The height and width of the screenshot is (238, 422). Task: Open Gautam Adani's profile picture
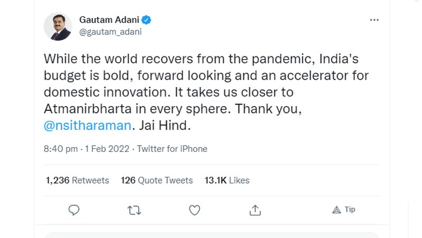tap(57, 26)
